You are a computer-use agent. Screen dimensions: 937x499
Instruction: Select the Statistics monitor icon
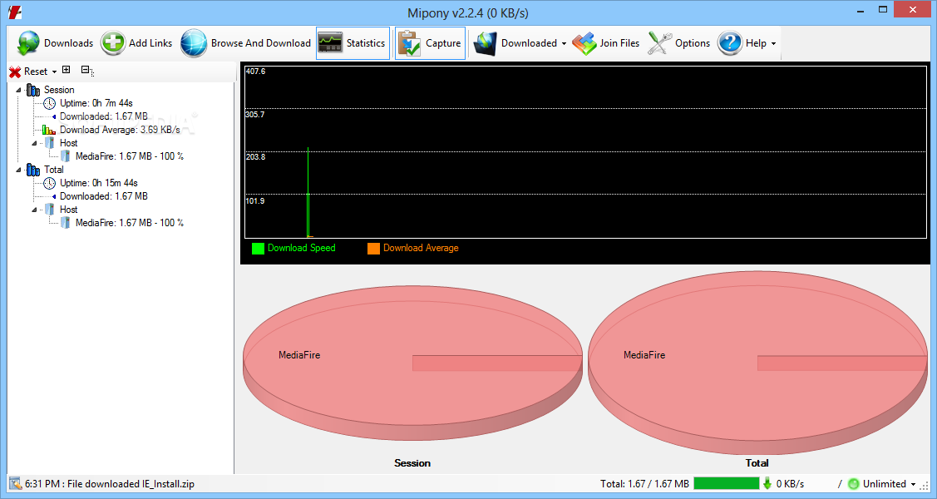pos(330,43)
